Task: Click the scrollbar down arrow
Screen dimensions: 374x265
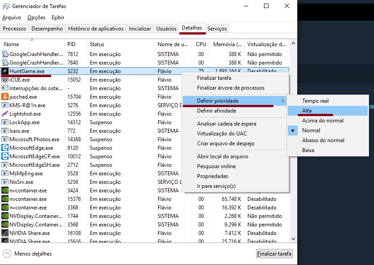Action: pyautogui.click(x=293, y=239)
